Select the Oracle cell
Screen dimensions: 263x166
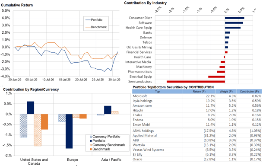[137, 159]
